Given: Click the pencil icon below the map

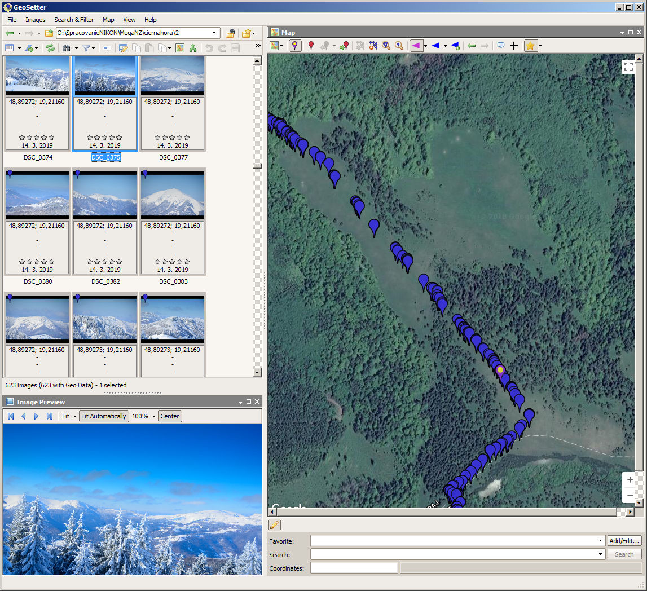Looking at the screenshot, I should pos(274,525).
